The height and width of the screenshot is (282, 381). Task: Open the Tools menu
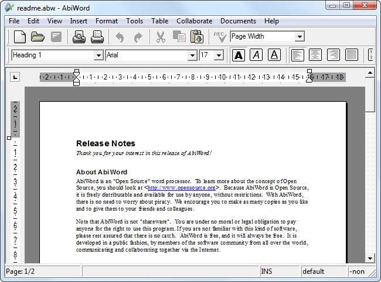pyautogui.click(x=134, y=21)
